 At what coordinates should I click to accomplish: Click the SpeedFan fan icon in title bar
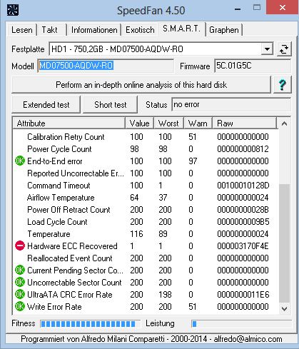pyautogui.click(x=13, y=10)
